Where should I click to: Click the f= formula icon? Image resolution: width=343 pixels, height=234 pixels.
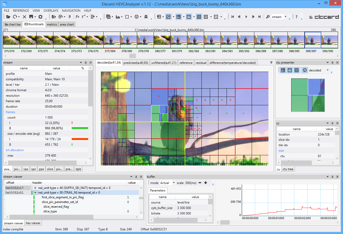point(77,17)
